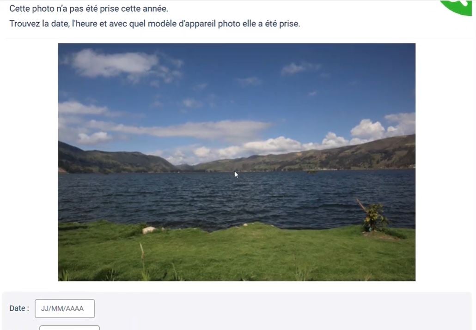Click the small bush on the lakeshore
The width and height of the screenshot is (476, 330).
tap(375, 217)
